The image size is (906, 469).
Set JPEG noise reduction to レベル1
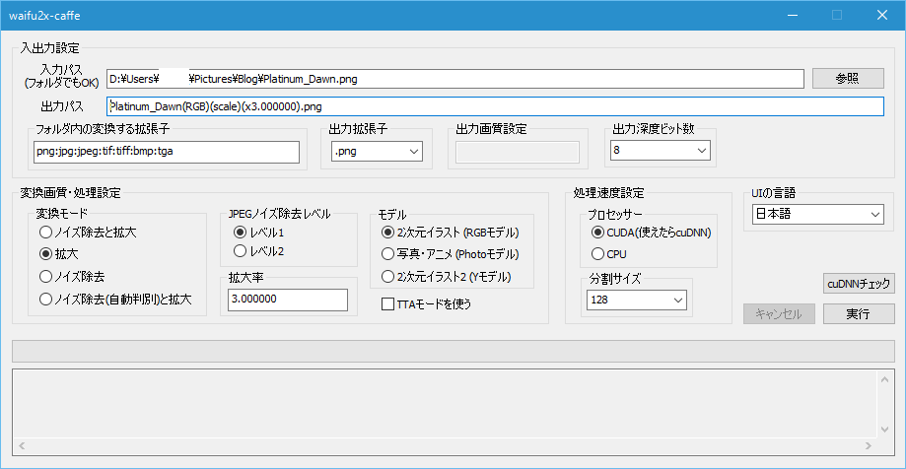(x=240, y=233)
